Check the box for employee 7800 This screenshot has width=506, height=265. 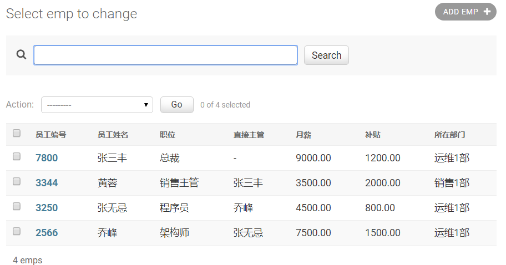pyautogui.click(x=17, y=157)
